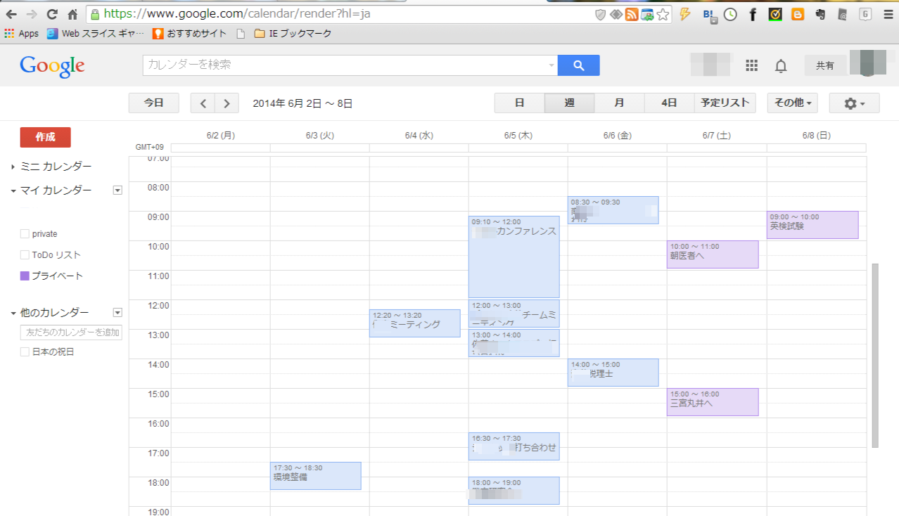Bookmark page with the star icon

tap(663, 14)
